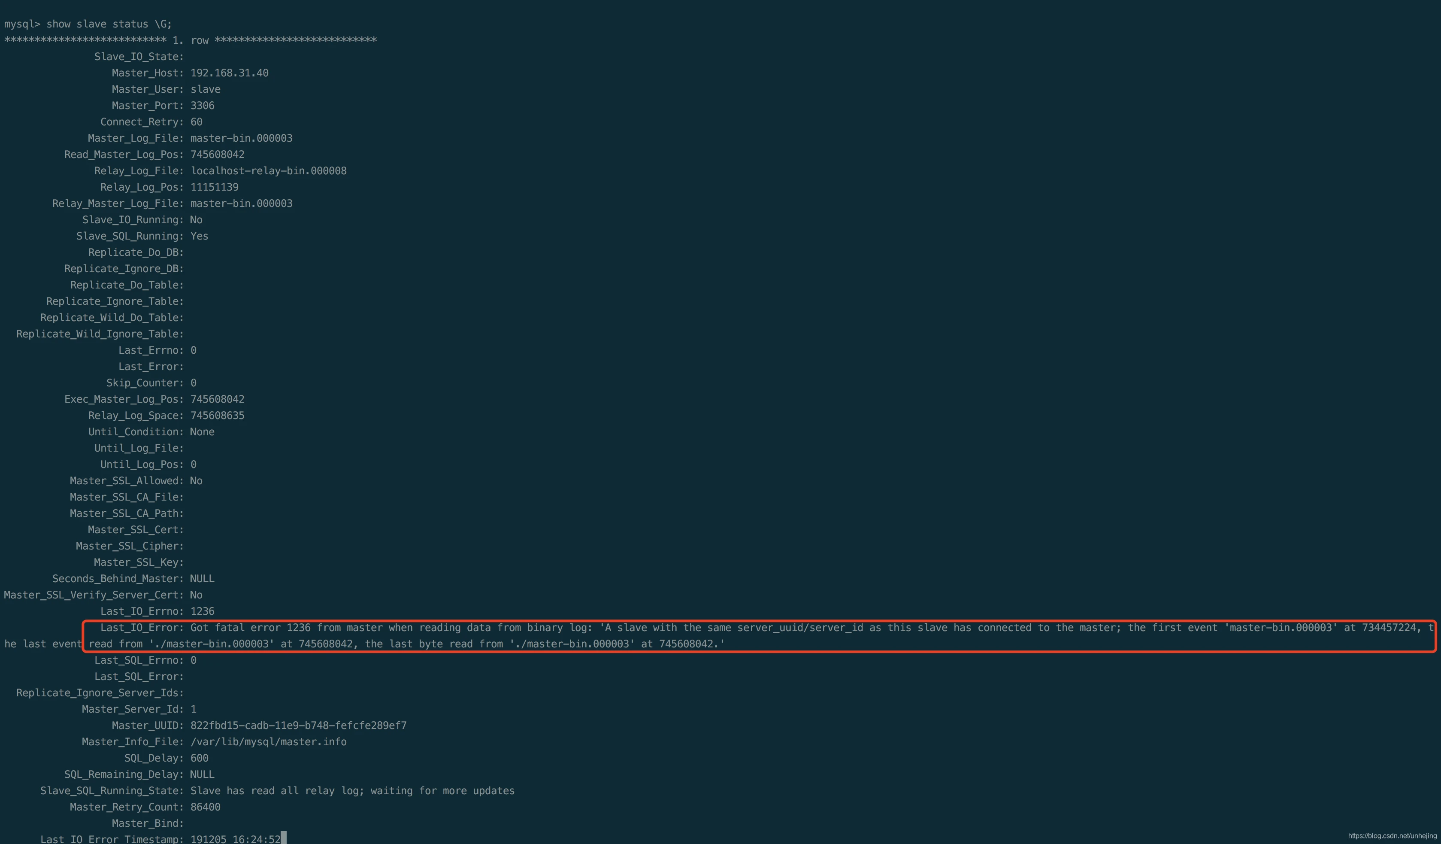The height and width of the screenshot is (844, 1441).
Task: Click Read_Master_Log_Pos value 745608042
Action: point(217,155)
